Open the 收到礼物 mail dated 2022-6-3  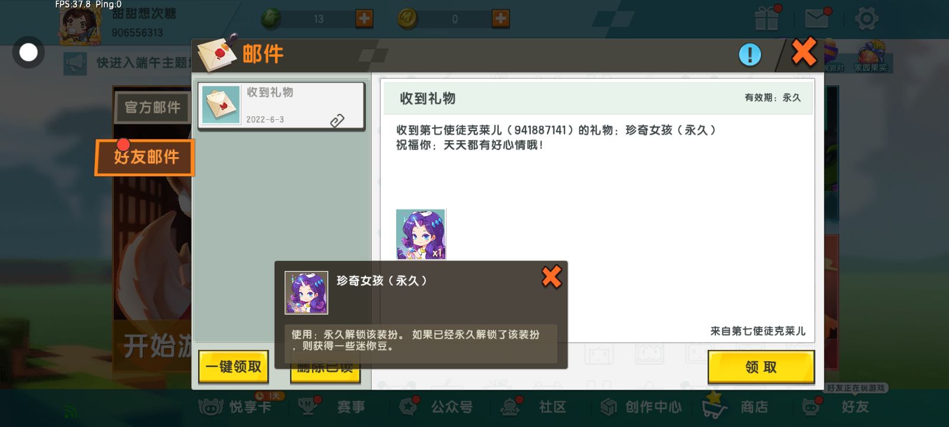point(281,106)
